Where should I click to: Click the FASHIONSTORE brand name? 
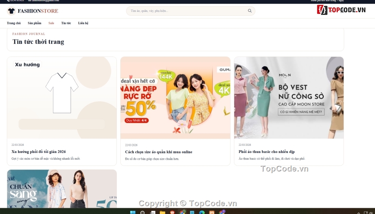click(x=38, y=11)
